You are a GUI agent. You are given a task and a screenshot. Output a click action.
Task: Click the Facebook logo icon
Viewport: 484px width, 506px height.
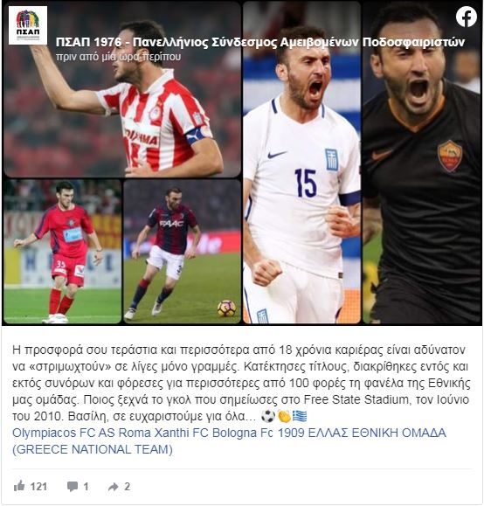[467, 17]
